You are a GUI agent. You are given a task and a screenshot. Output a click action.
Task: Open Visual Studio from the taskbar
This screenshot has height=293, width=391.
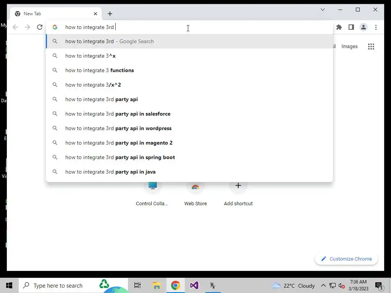(x=194, y=285)
